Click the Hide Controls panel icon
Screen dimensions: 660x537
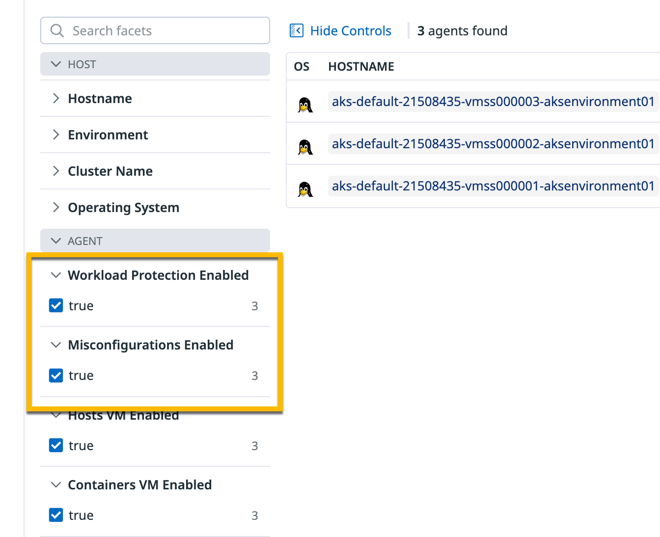(297, 30)
